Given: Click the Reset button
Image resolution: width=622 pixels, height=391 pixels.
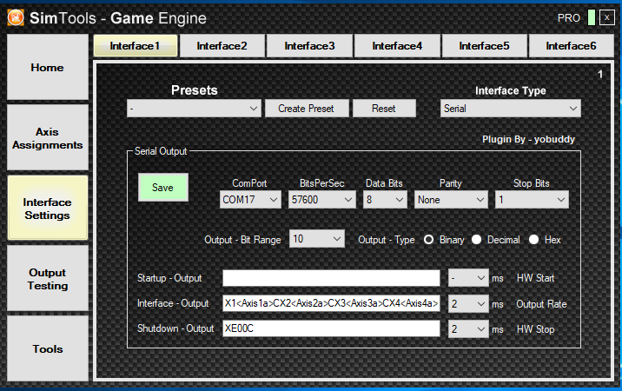Looking at the screenshot, I should pos(384,109).
